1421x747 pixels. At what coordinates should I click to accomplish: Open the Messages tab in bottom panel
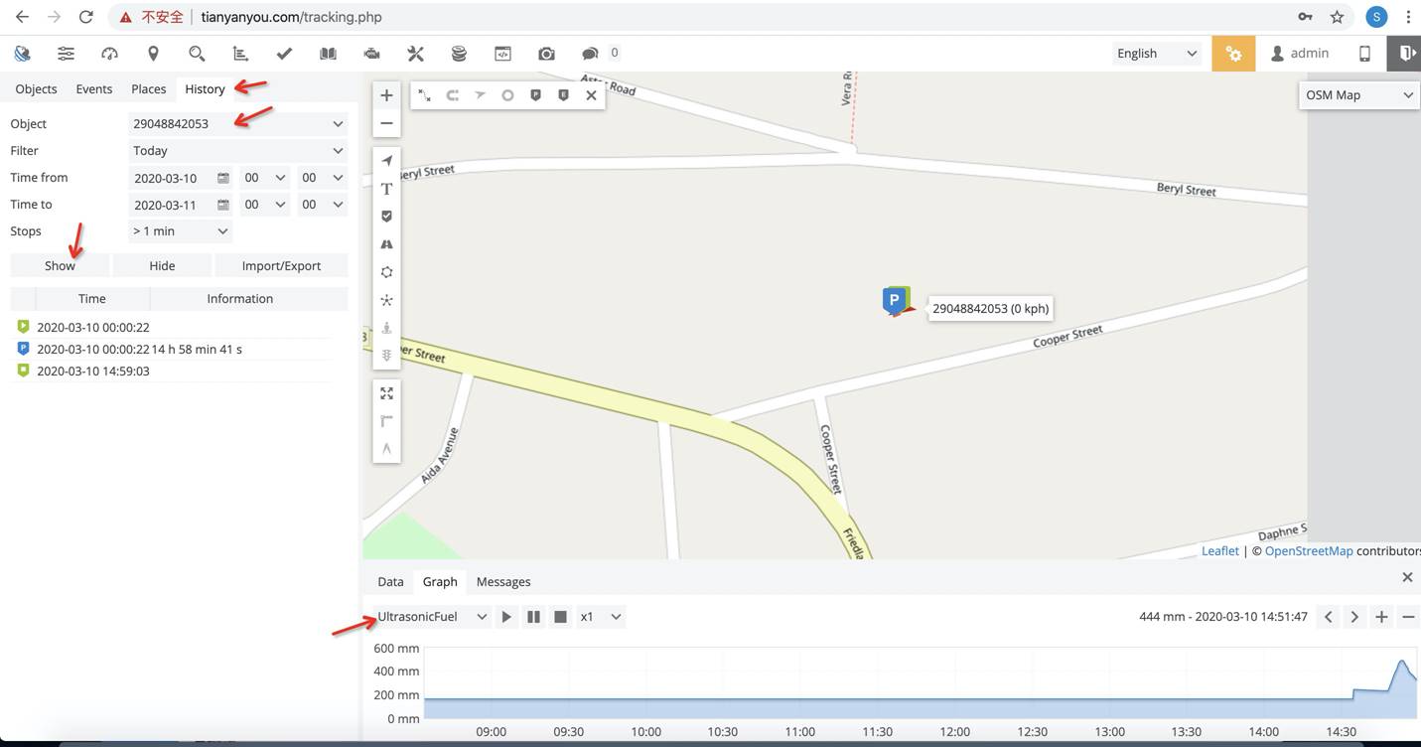coord(503,582)
